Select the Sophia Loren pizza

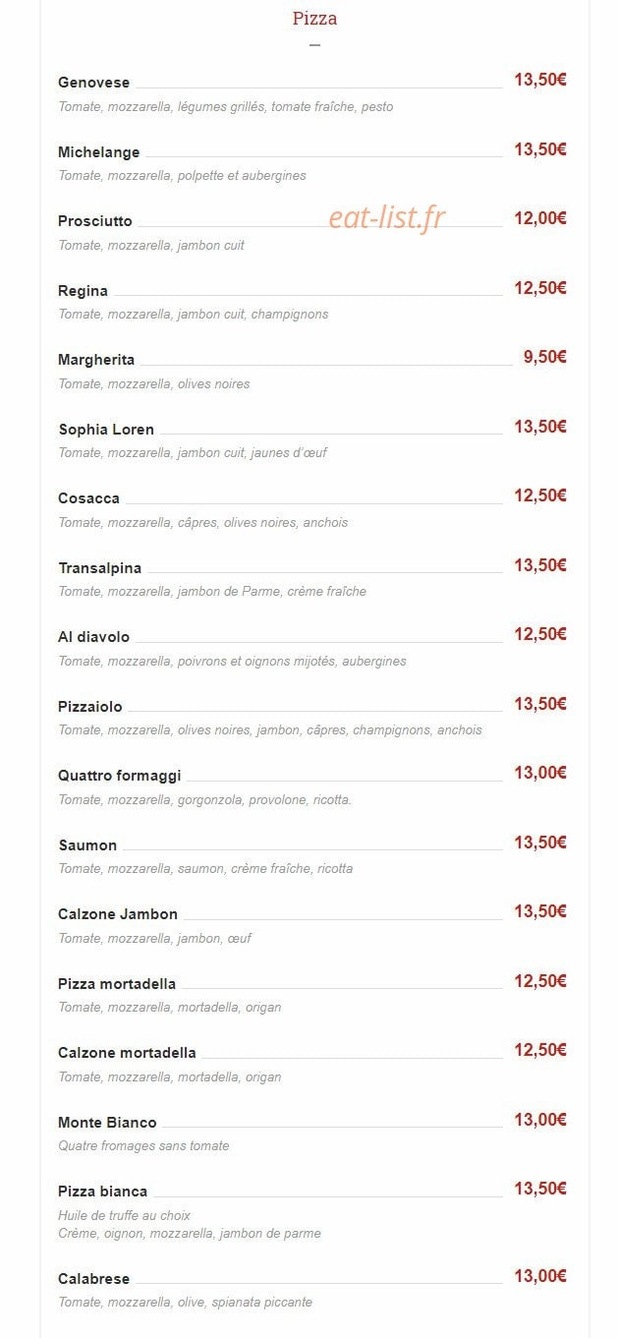(106, 430)
